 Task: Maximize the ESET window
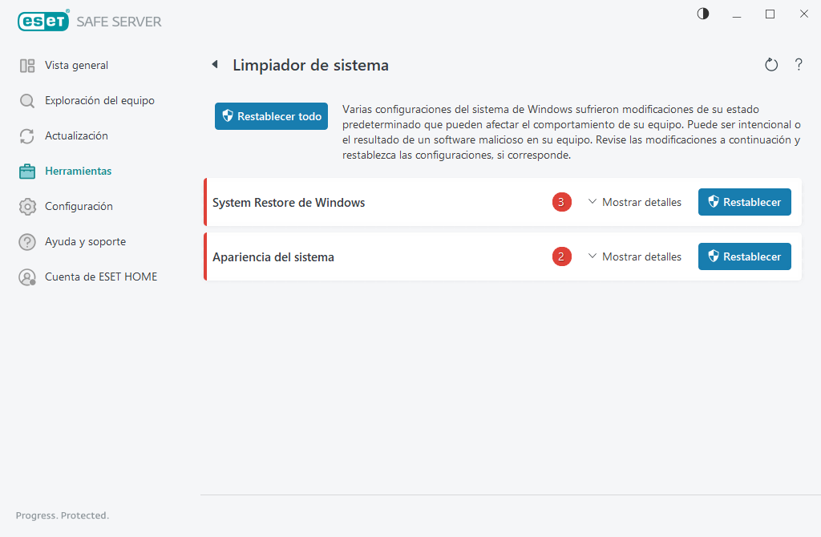770,14
